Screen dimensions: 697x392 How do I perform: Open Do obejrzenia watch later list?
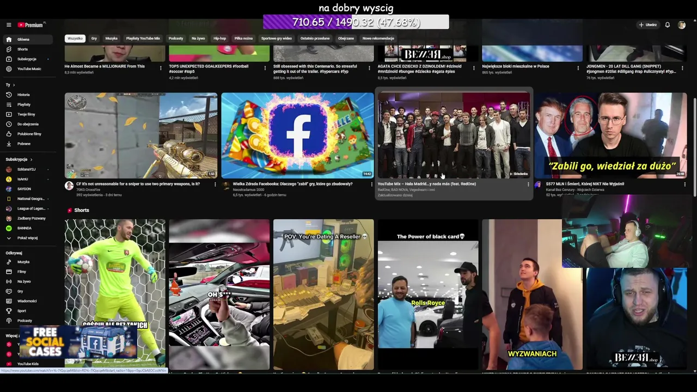coord(27,124)
